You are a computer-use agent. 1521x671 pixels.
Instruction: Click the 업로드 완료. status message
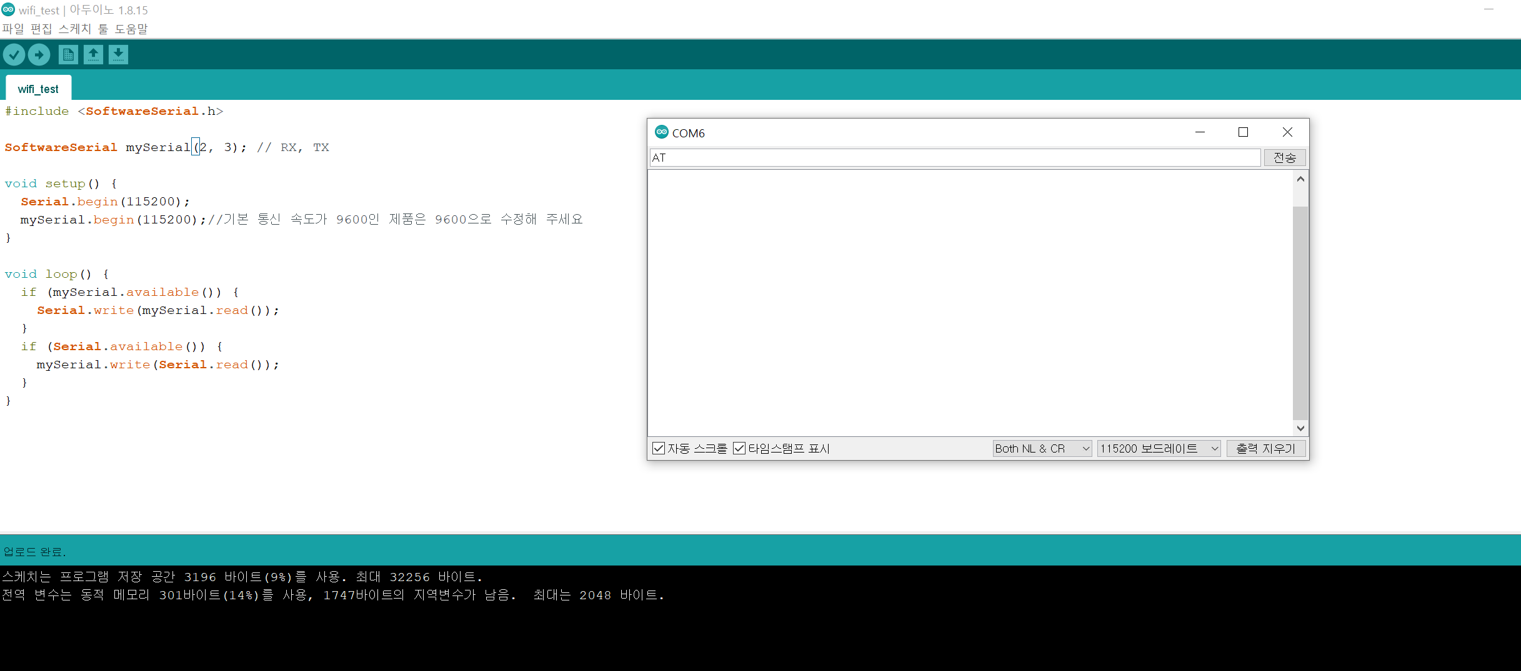click(x=34, y=552)
